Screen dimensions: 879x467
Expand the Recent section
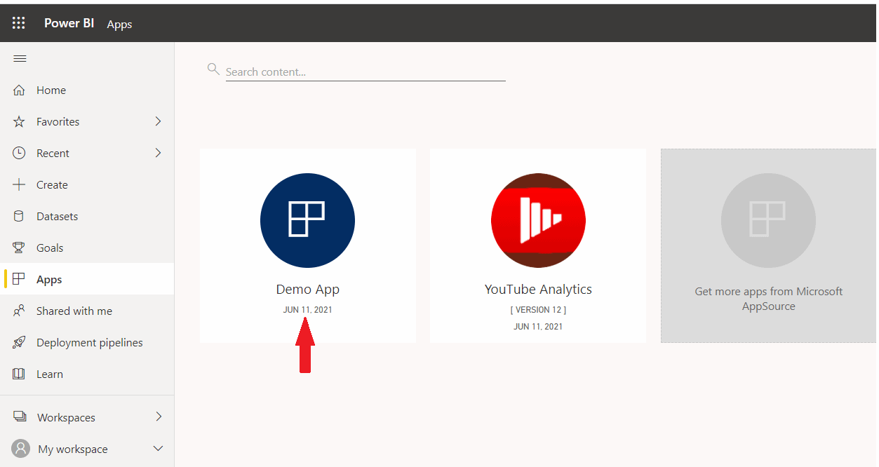point(158,153)
